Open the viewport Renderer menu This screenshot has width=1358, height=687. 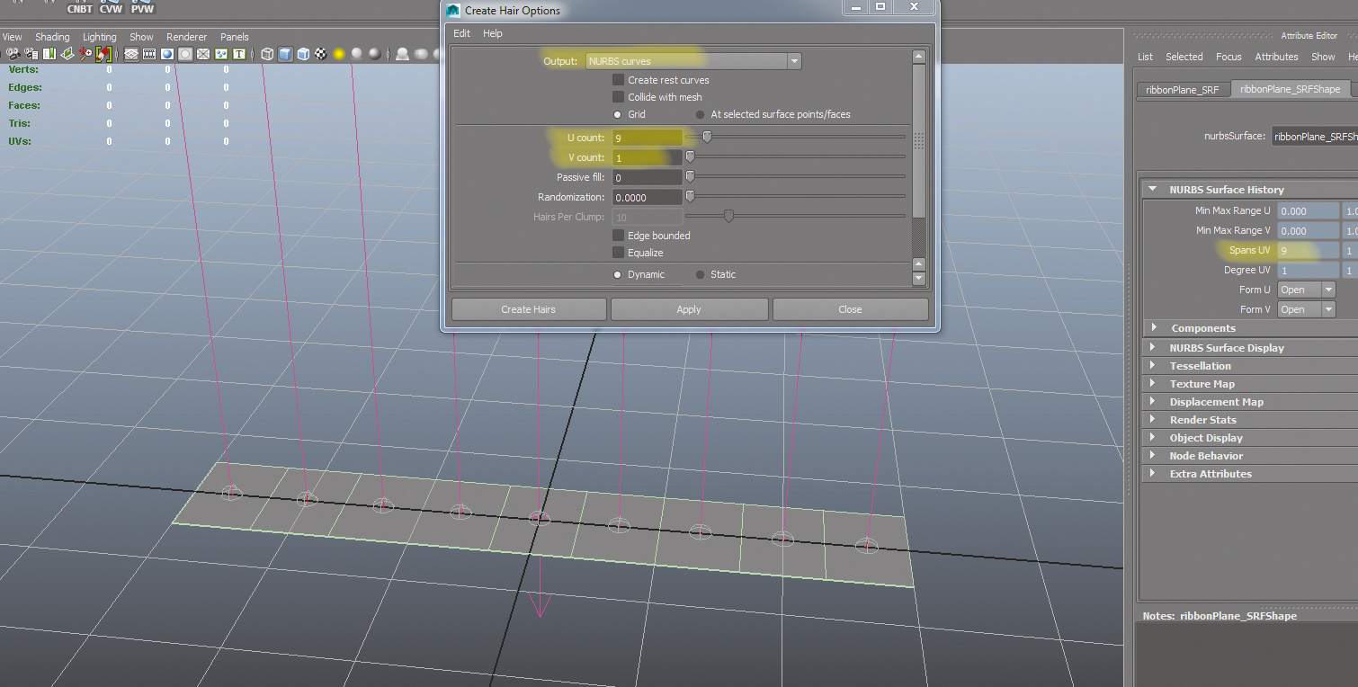tap(187, 37)
